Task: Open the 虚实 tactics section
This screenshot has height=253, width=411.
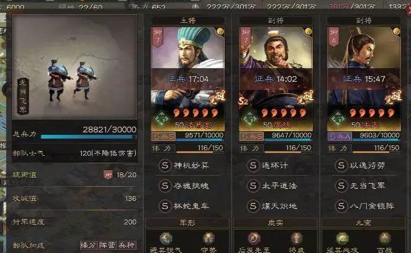Action: coord(276,223)
